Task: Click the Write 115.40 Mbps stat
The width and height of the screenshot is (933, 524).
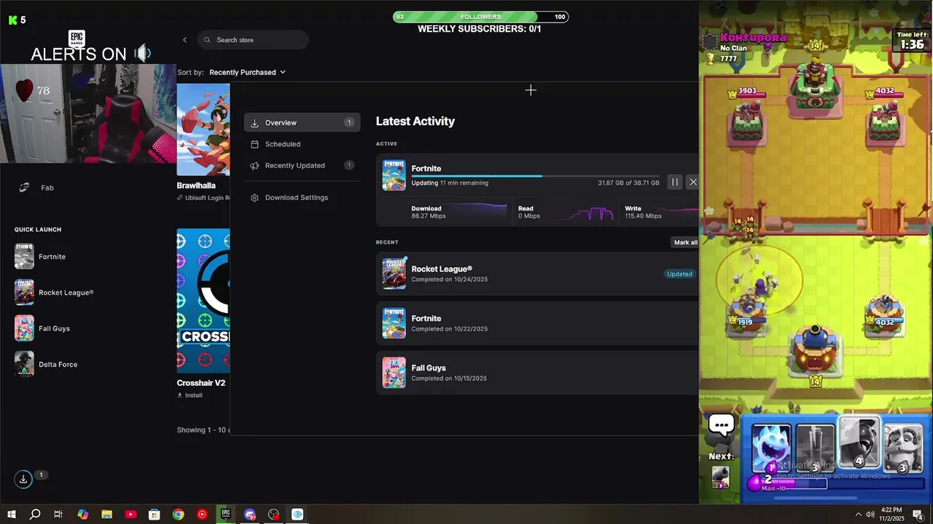Action: [643, 212]
